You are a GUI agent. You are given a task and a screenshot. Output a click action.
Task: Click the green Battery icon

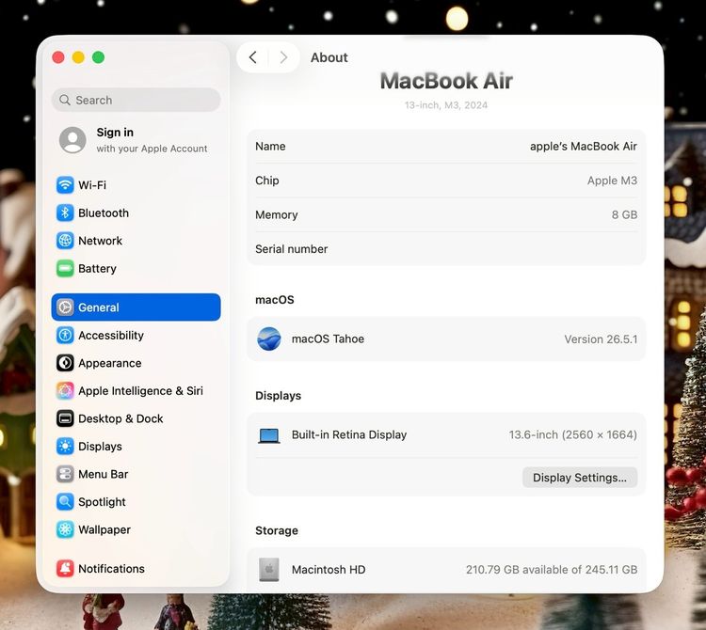point(65,269)
